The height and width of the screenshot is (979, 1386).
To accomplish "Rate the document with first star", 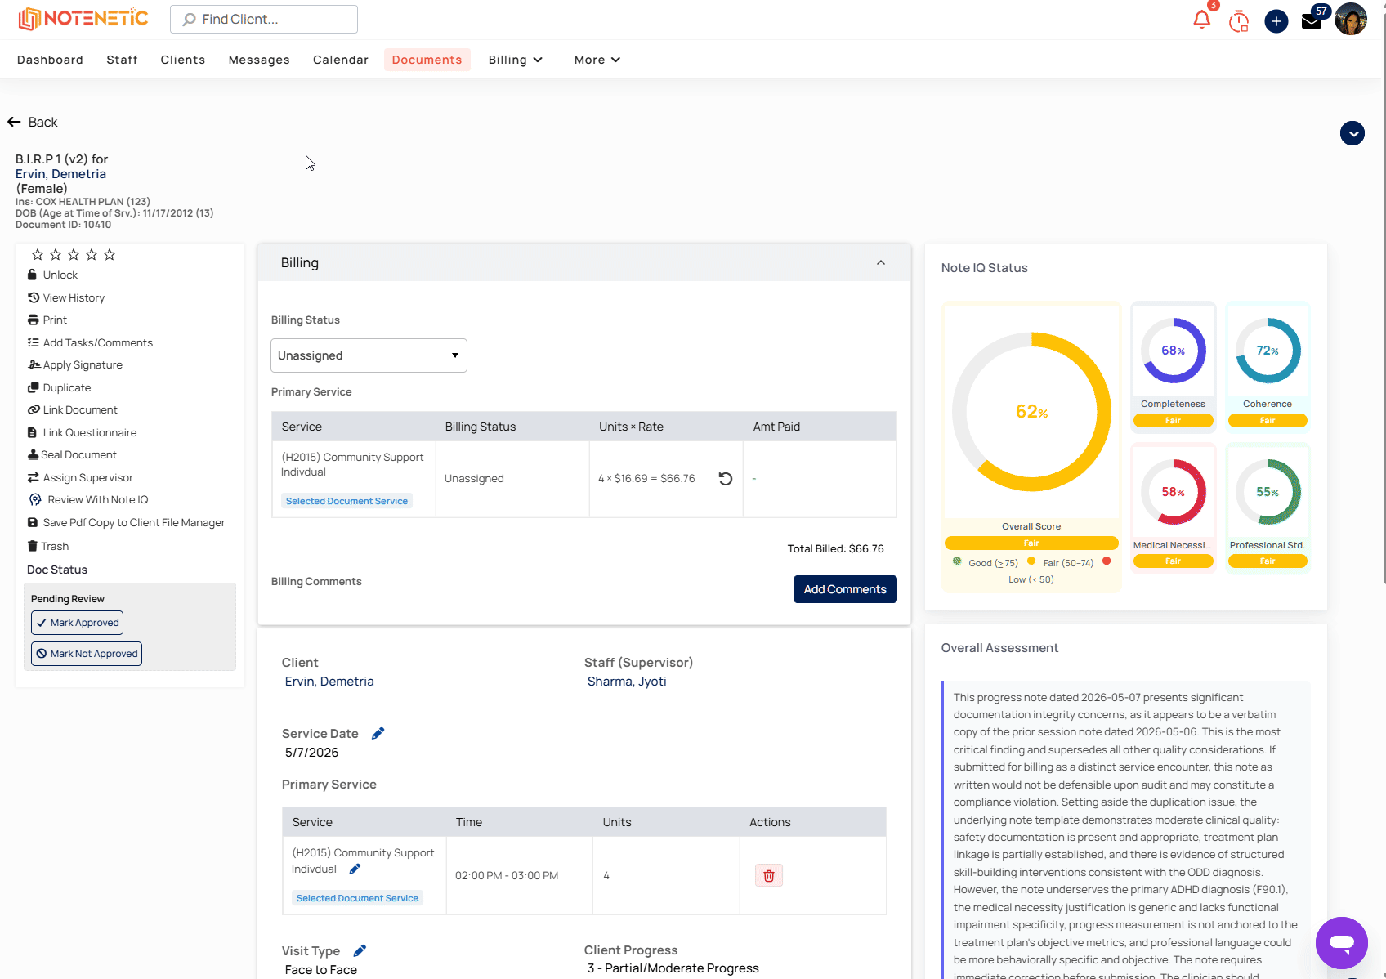I will tap(38, 255).
